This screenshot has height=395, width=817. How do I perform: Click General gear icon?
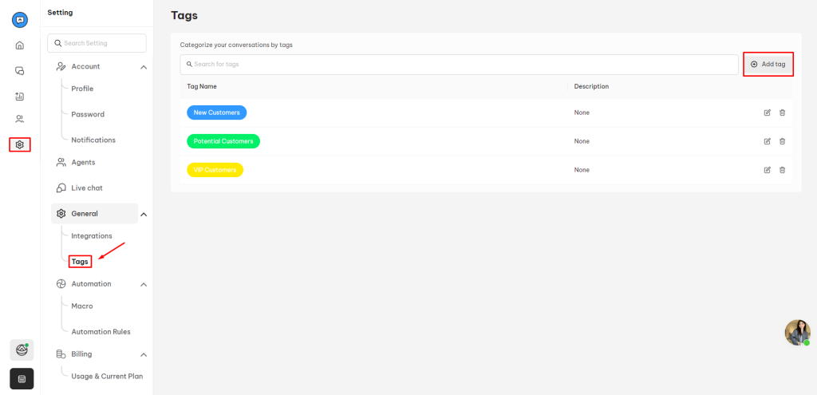[x=61, y=214]
